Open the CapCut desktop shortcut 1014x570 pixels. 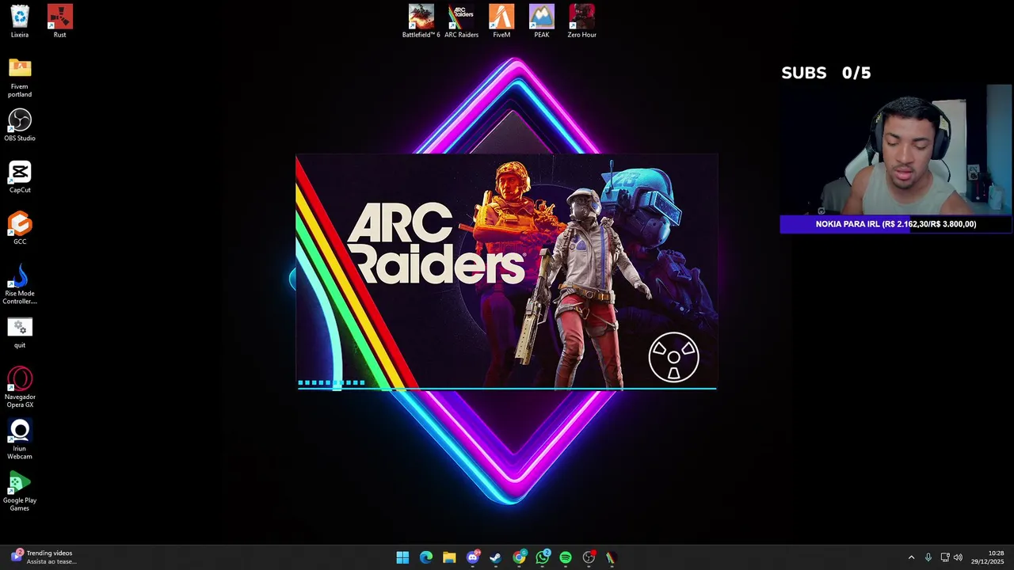coord(20,177)
